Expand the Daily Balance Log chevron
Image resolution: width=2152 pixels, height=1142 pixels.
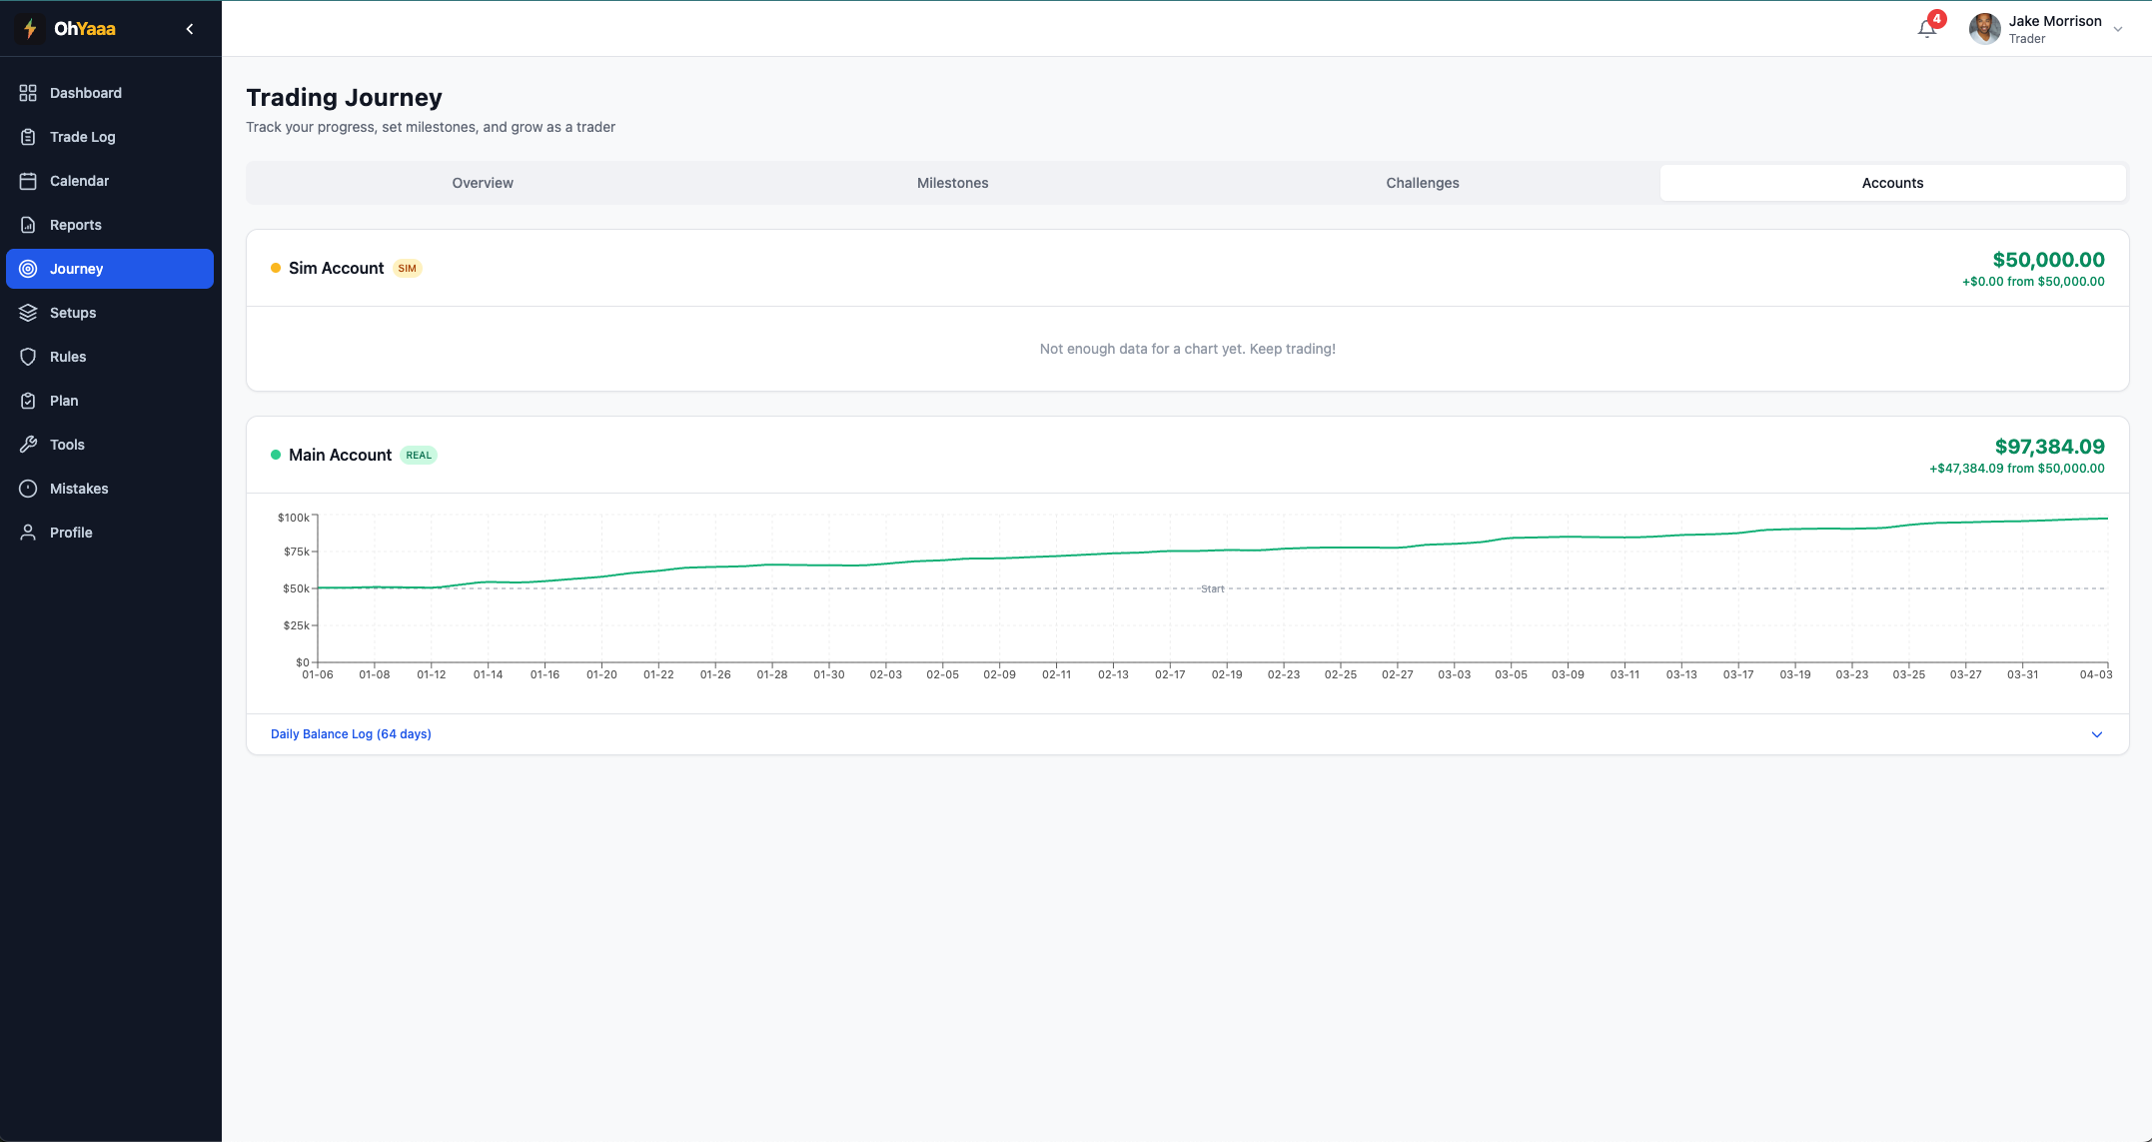point(2095,734)
